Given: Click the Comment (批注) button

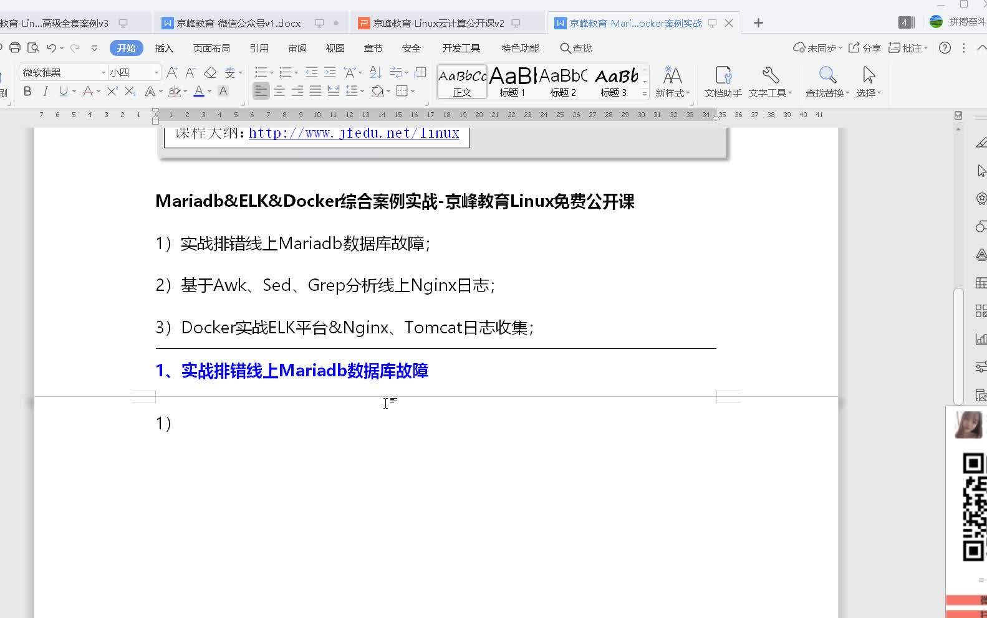Looking at the screenshot, I should (908, 48).
